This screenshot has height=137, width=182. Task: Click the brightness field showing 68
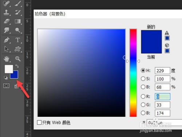[x=162, y=87]
